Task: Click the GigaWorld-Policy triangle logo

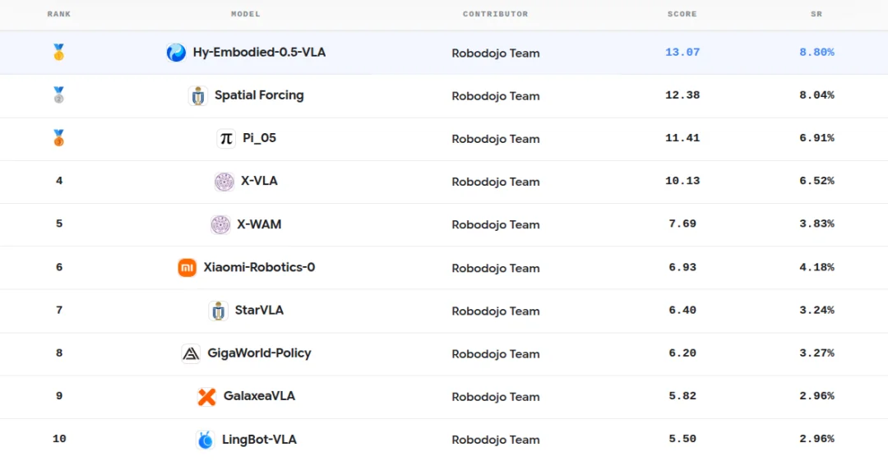Action: (191, 353)
